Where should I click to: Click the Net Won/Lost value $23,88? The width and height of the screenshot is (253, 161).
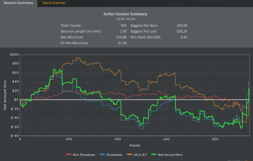click(121, 37)
